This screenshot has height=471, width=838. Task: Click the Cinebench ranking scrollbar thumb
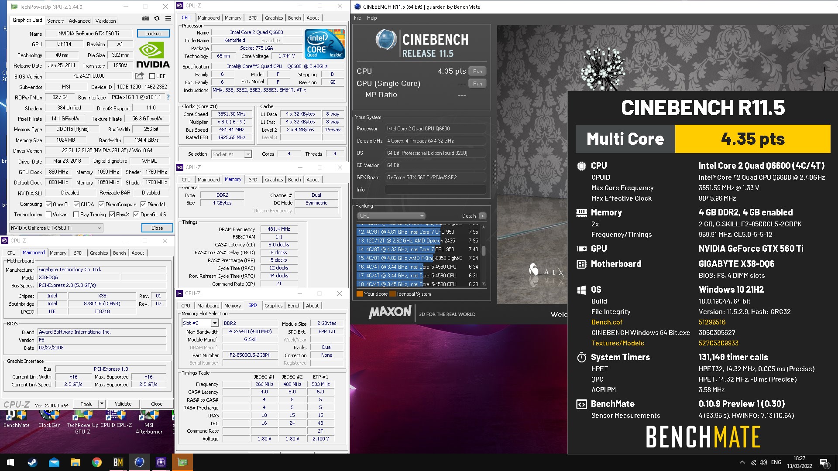(484, 251)
